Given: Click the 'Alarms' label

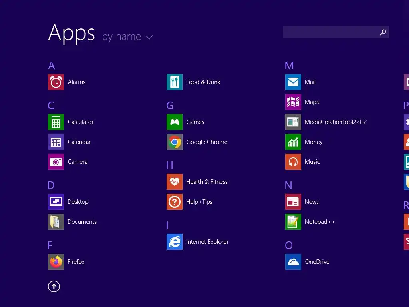Looking at the screenshot, I should [77, 82].
